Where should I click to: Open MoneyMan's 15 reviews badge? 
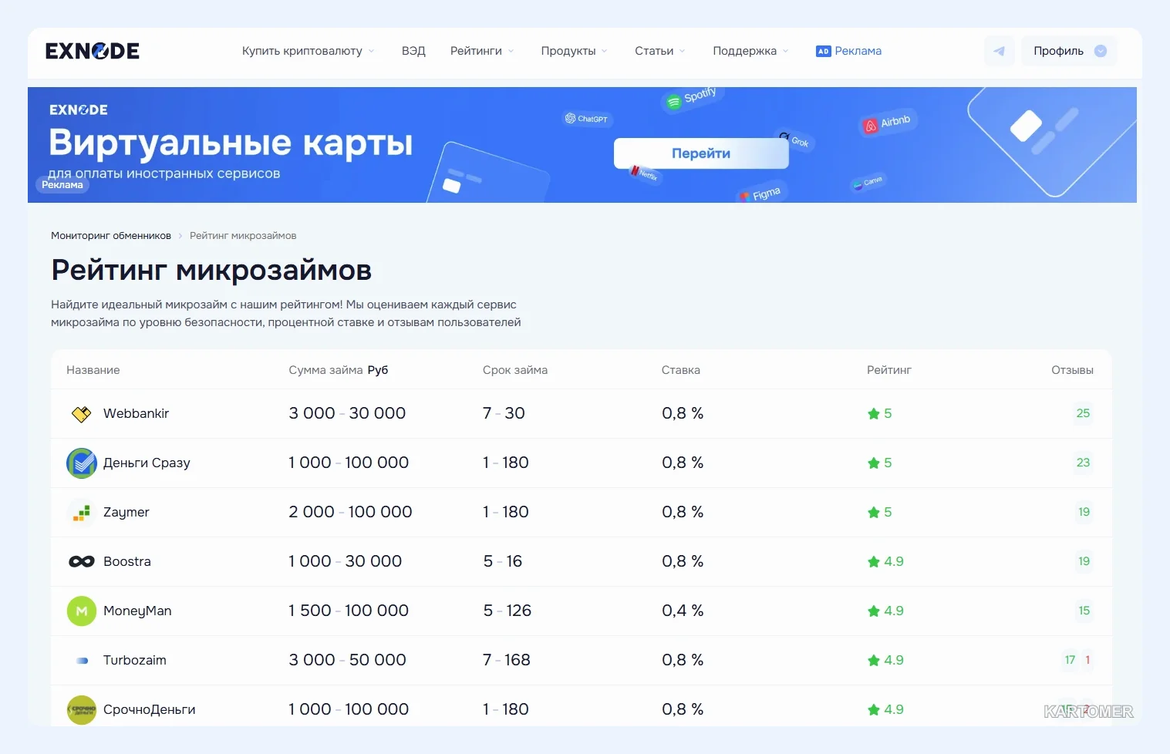point(1084,611)
